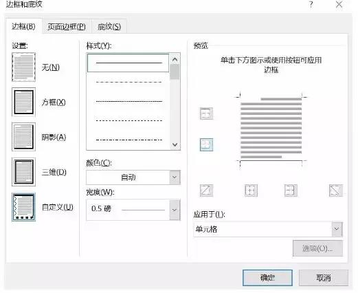Screen dimensions: 358x293
Task: Open the 宽度(W) width dropdown
Action: tap(175, 210)
